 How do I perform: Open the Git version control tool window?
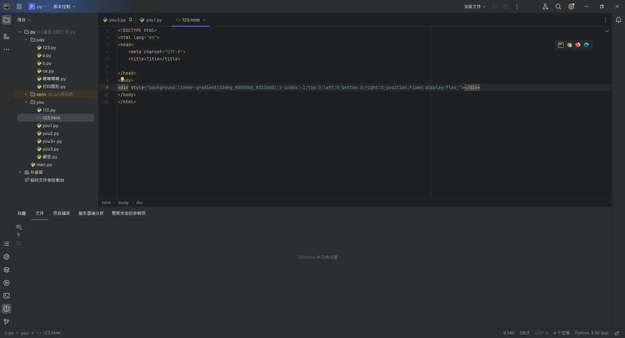7,322
